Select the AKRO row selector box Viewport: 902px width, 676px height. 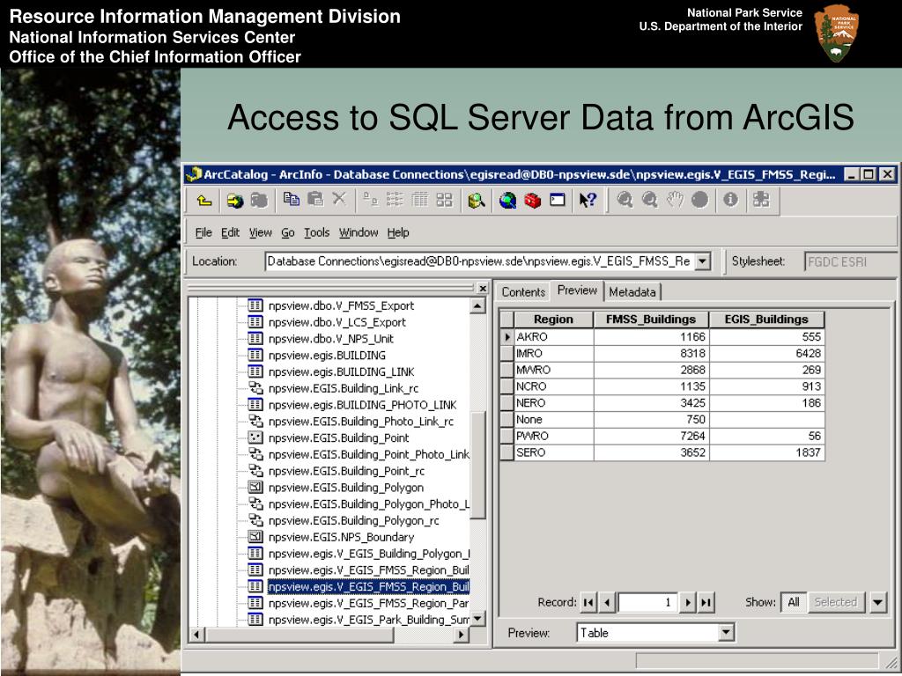tap(506, 336)
